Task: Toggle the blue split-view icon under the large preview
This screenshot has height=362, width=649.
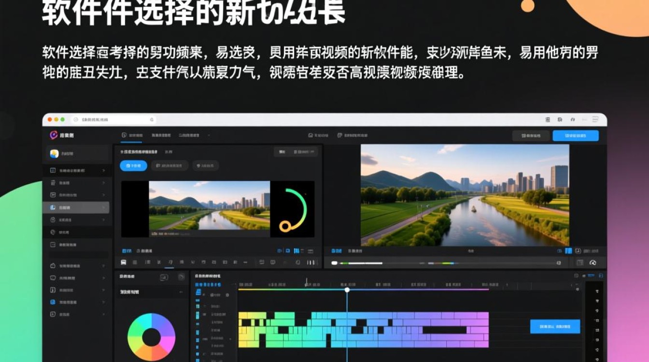Action: pyautogui.click(x=569, y=251)
